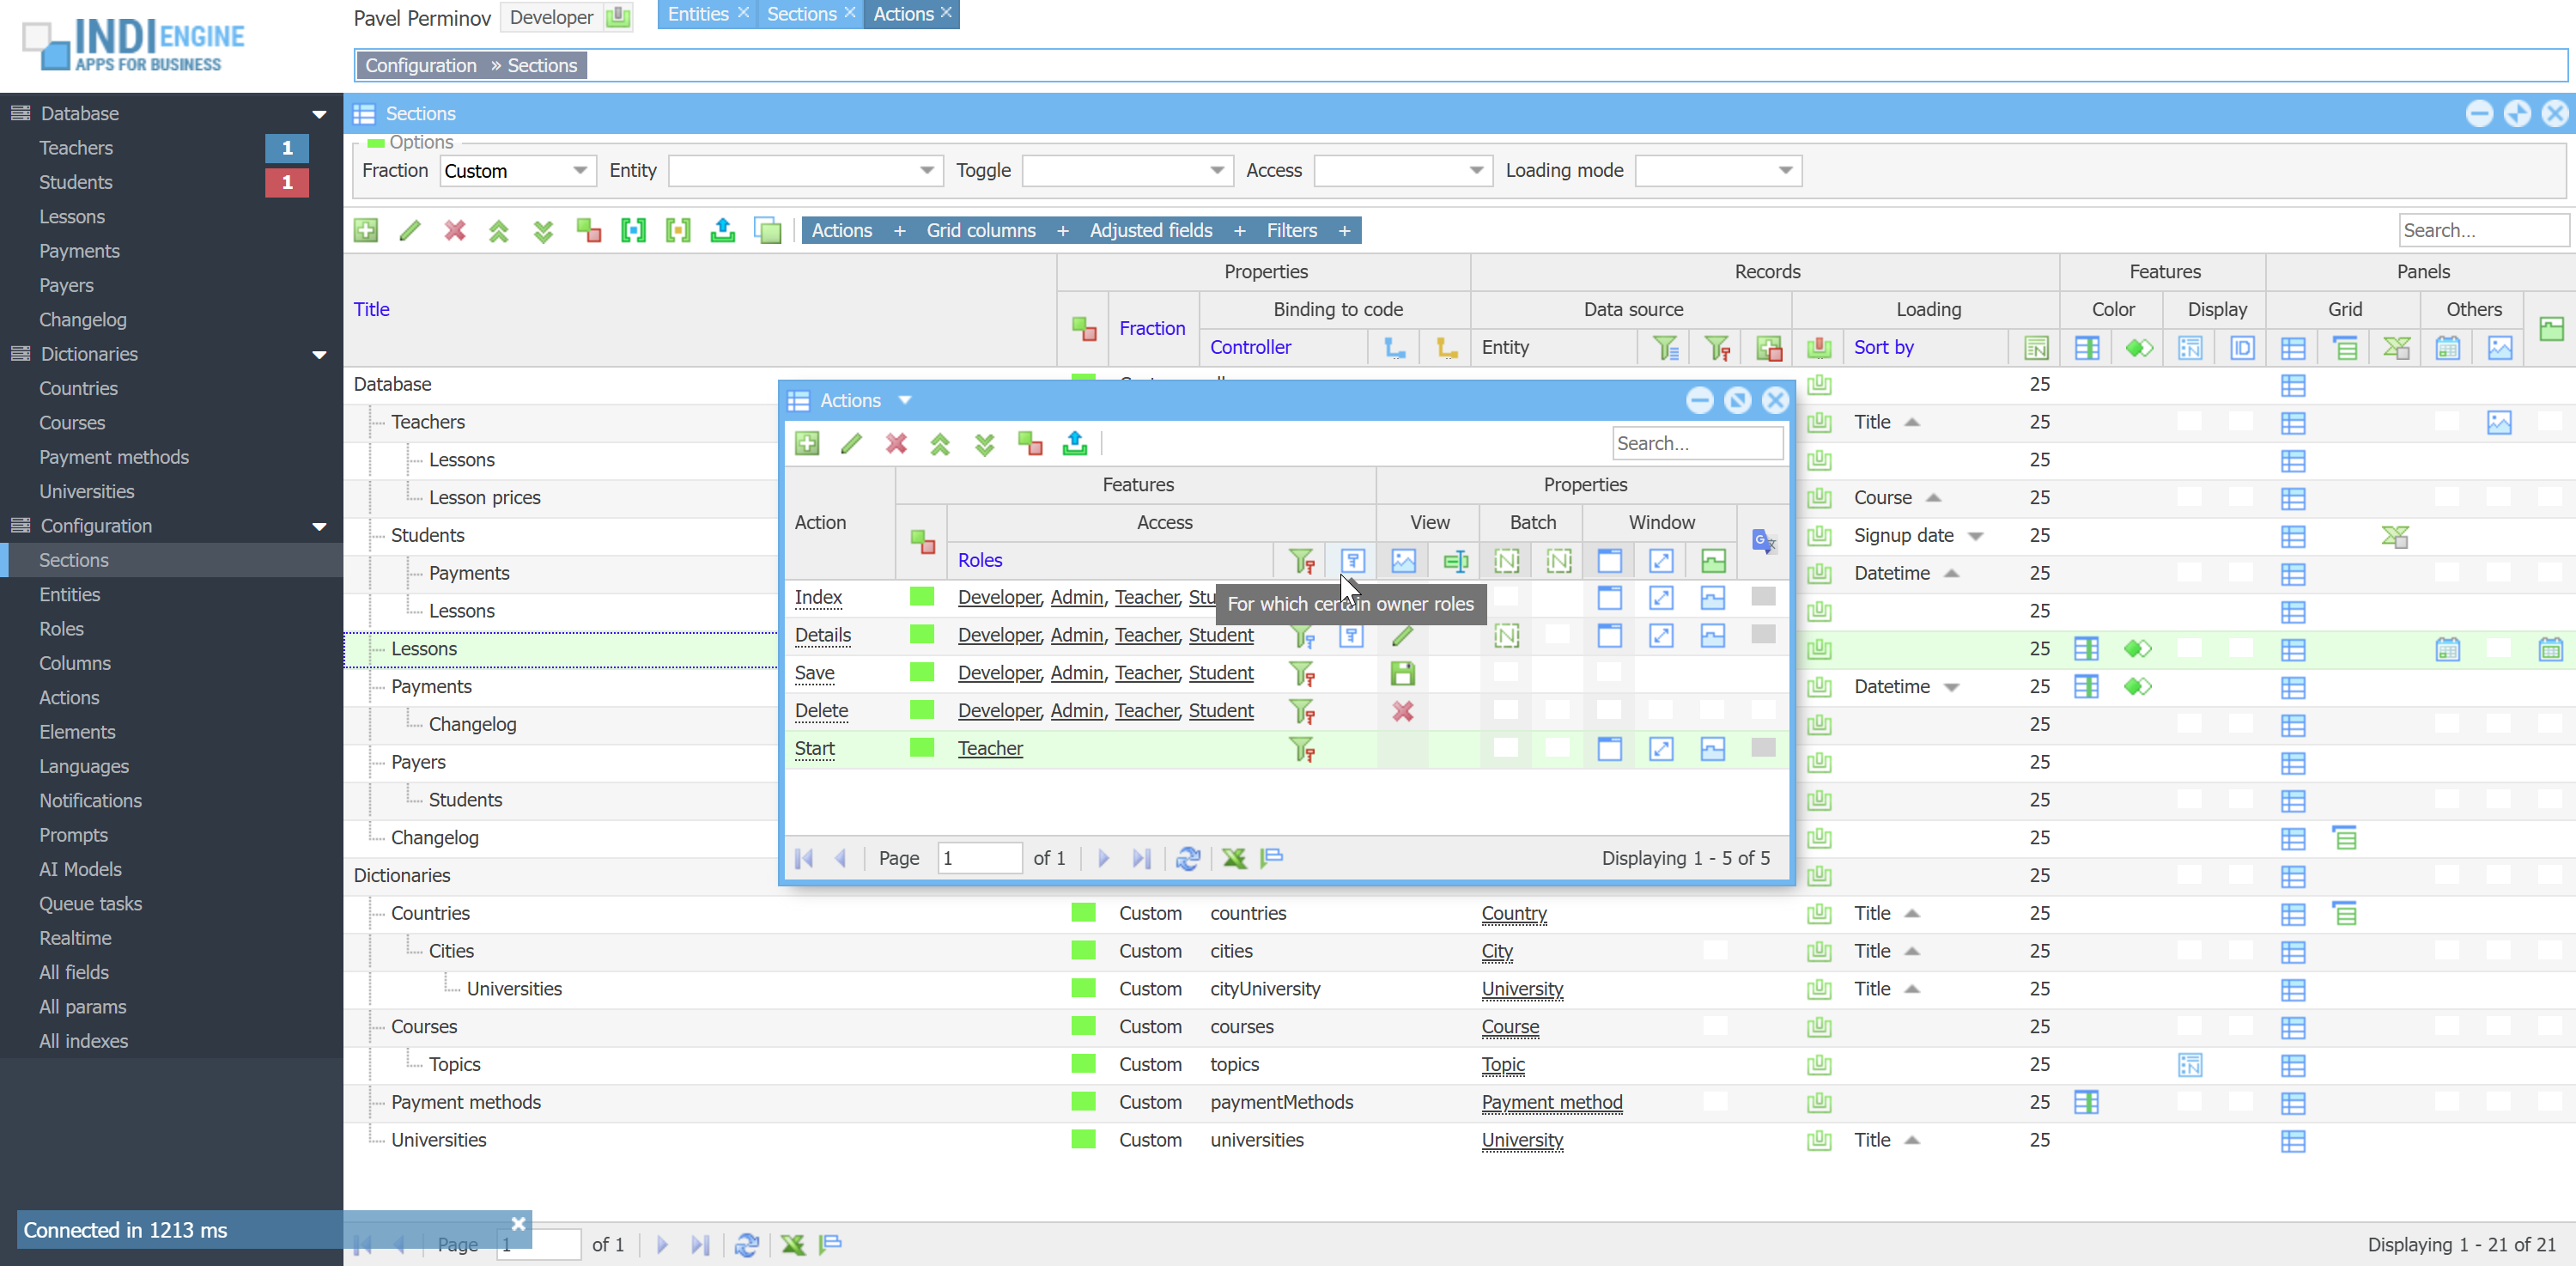Click red delete icon in Actions popup toolbar

(895, 443)
